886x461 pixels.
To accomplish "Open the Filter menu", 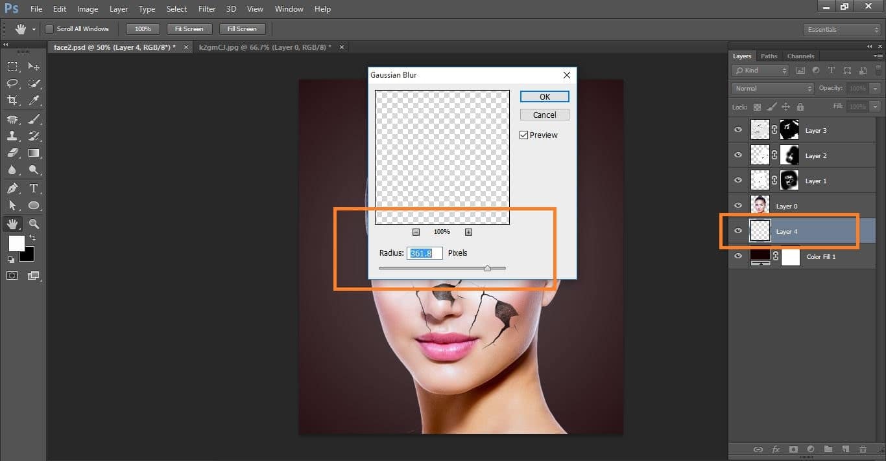I will [207, 9].
